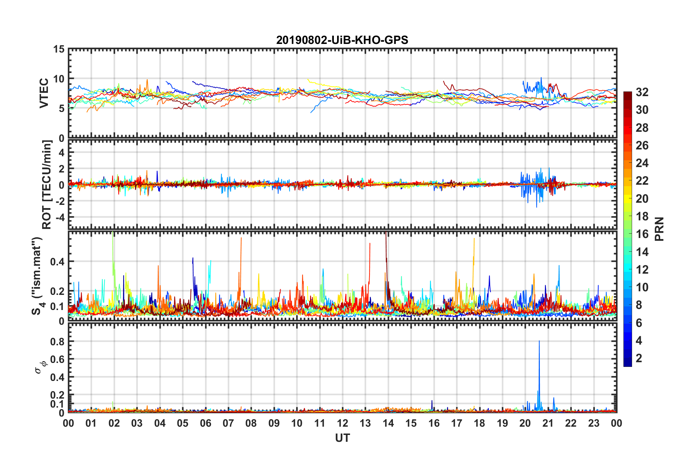Click the 0.6 tick on the sigma-phi axis
685x458 pixels.
click(58, 359)
